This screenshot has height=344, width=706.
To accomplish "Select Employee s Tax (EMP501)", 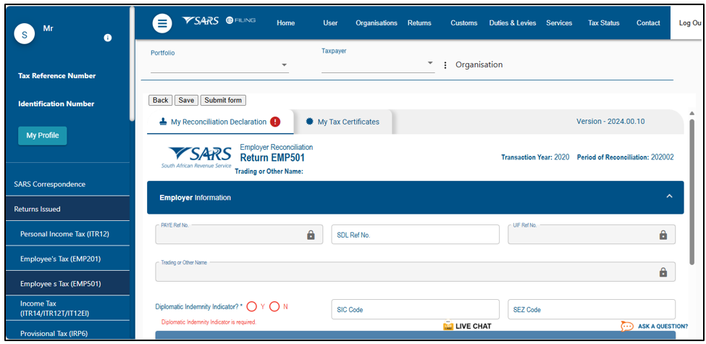I will coord(67,284).
